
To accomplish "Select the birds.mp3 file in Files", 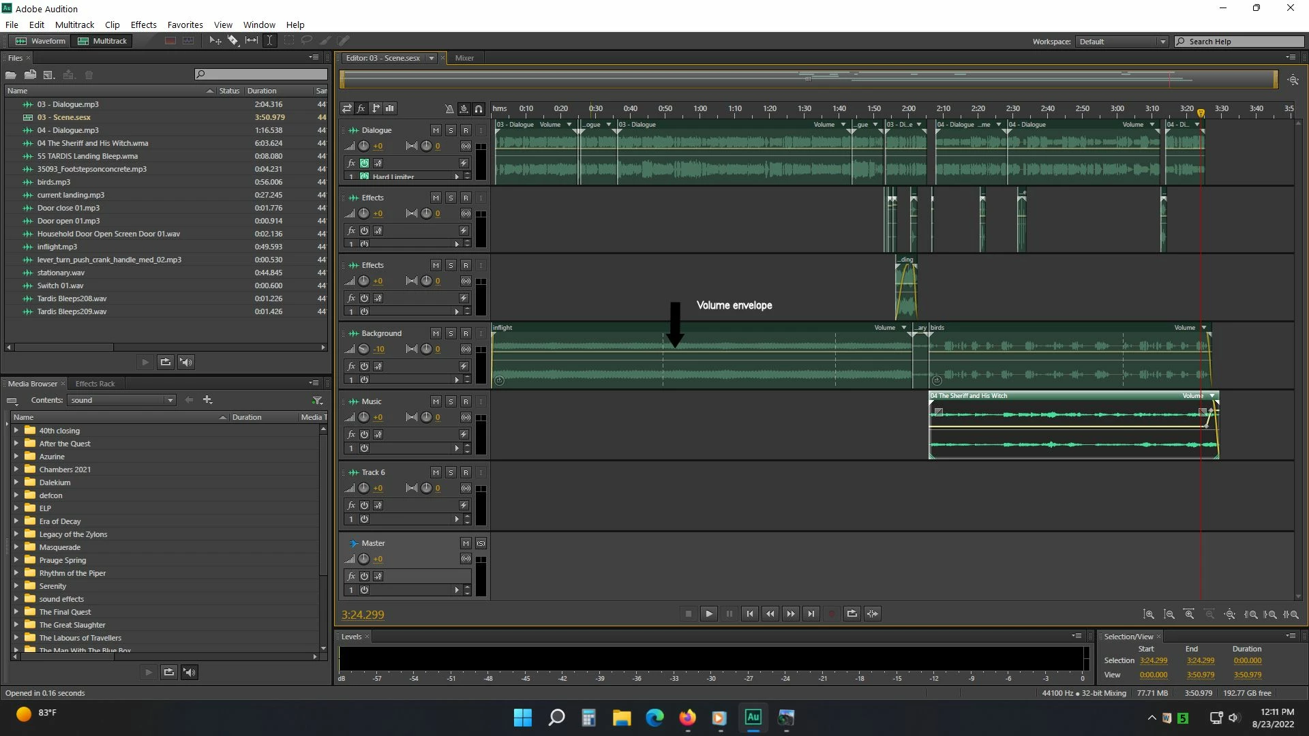I will pyautogui.click(x=54, y=182).
